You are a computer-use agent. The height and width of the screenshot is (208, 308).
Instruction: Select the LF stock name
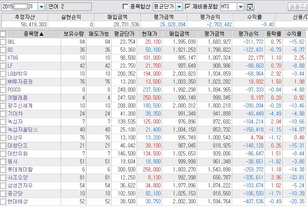click(x=10, y=66)
